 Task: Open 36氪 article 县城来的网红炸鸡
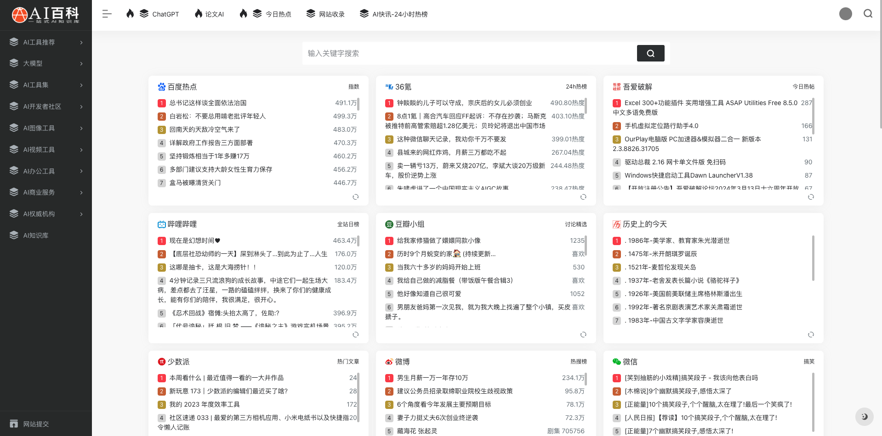tap(451, 152)
